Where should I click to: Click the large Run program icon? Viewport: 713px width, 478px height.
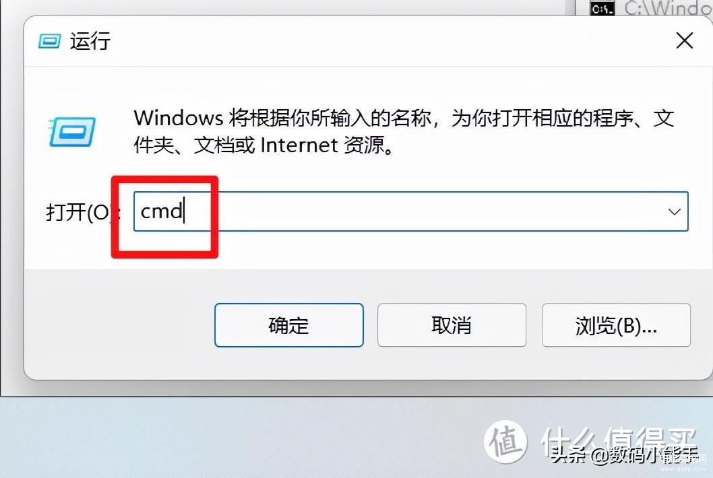coord(72,131)
